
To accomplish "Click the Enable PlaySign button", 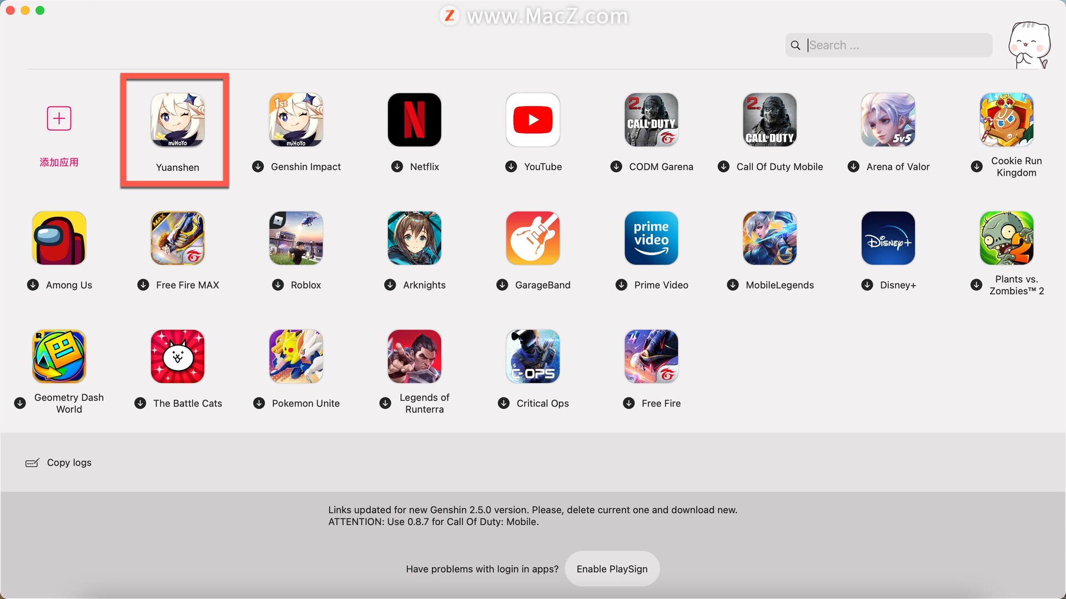I will 612,568.
